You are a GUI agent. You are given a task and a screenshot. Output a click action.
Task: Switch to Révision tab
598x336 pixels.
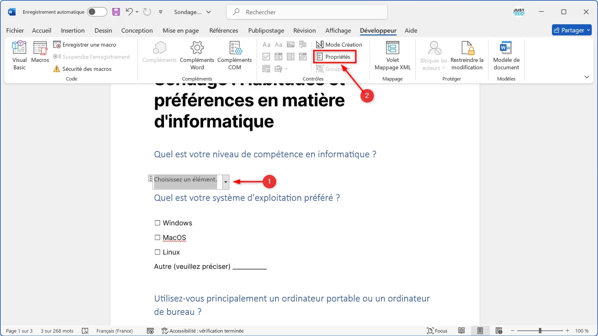coord(304,30)
